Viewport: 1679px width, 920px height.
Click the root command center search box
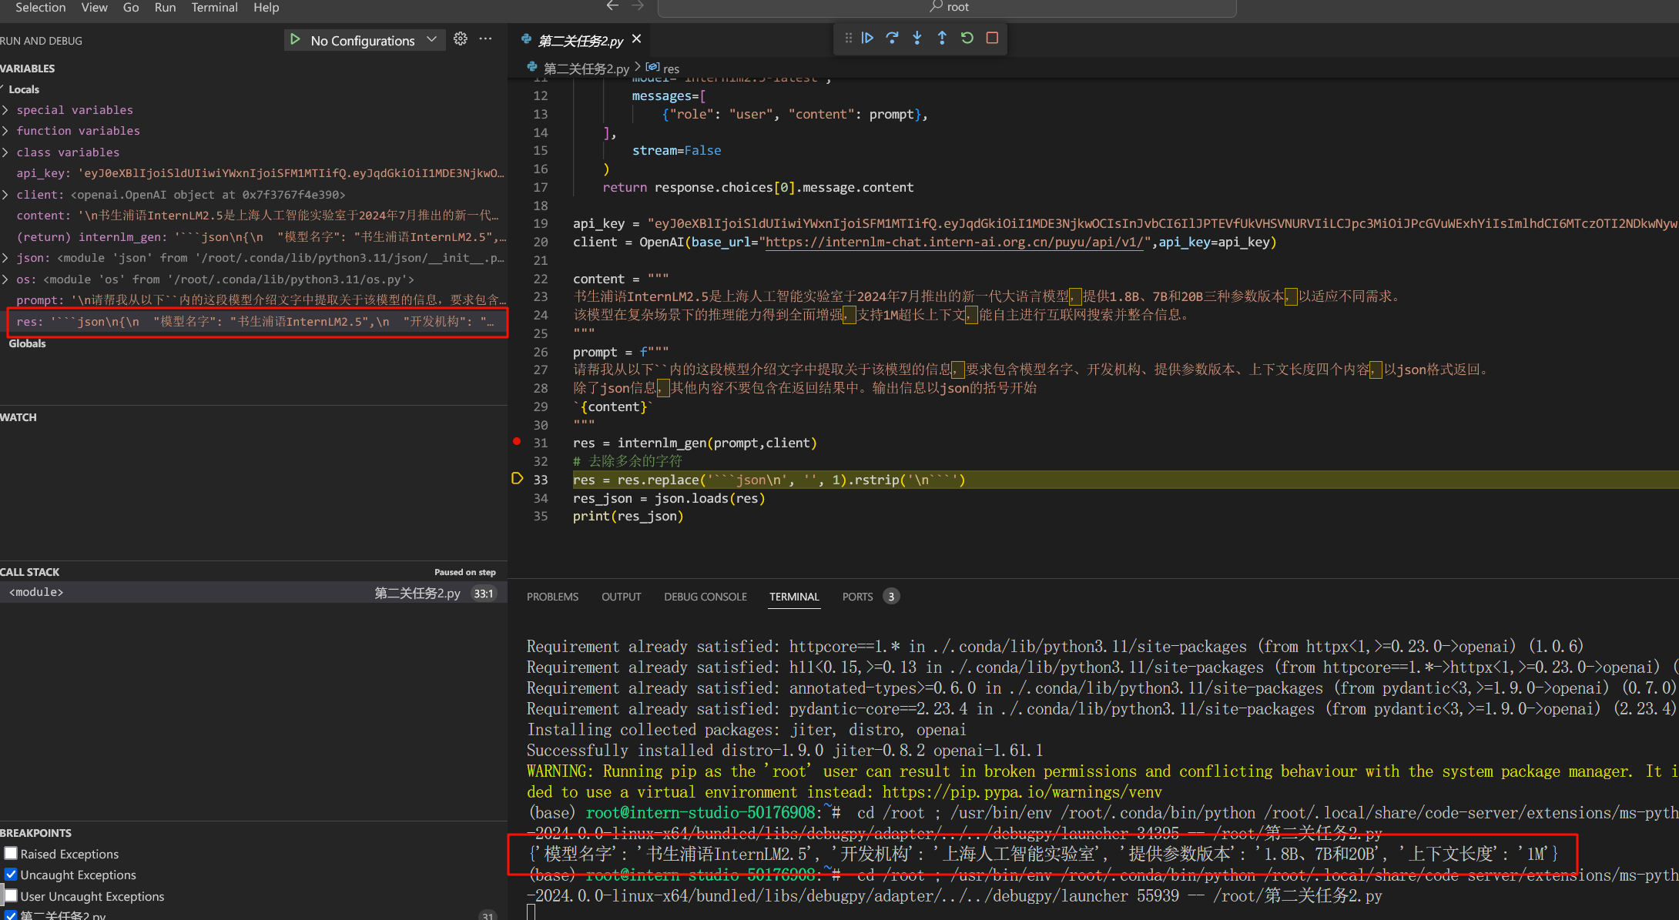947,8
